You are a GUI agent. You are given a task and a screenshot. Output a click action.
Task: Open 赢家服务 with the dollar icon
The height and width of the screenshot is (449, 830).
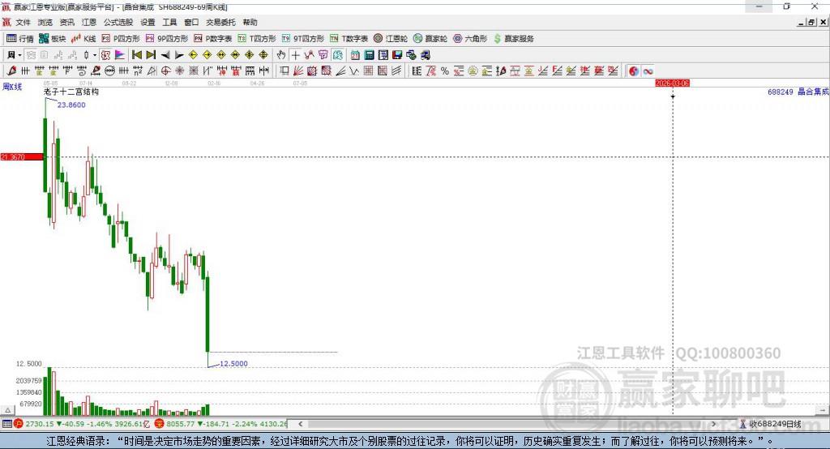[513, 39]
